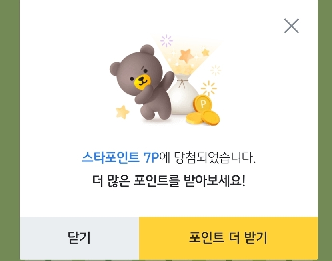Tap the 닫기 button

(x=80, y=238)
